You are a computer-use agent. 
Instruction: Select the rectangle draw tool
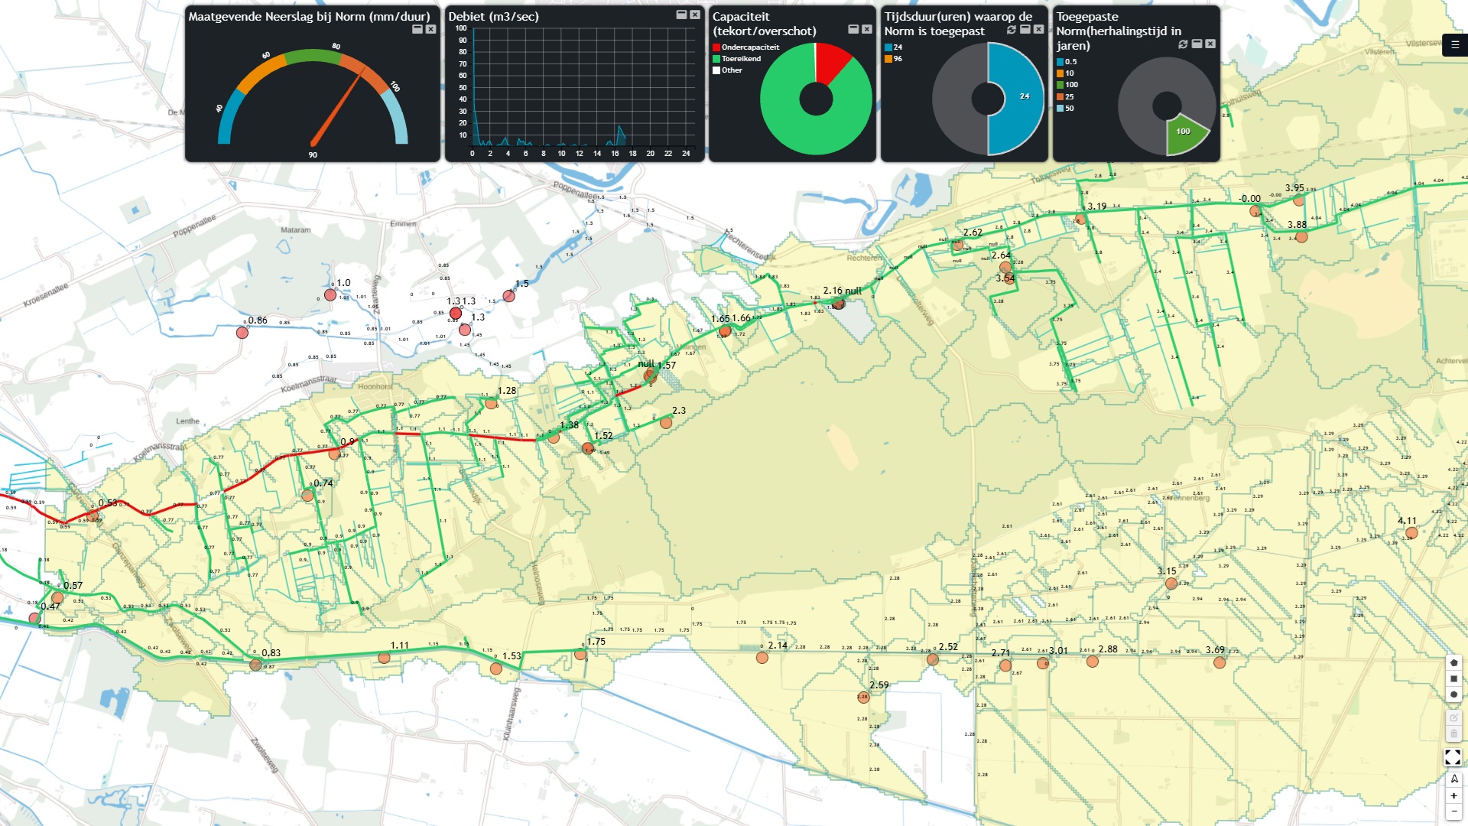click(x=1453, y=679)
